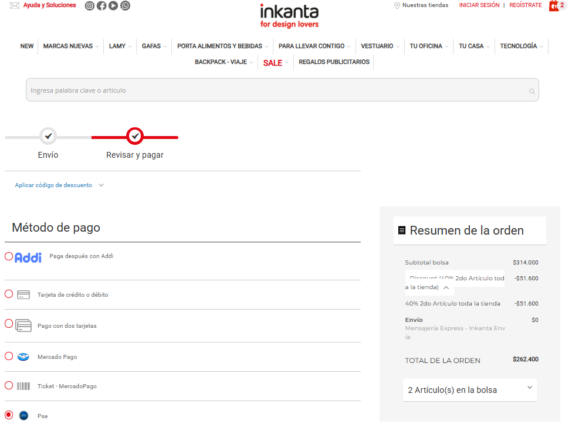Collapse the discount details chevron in summary
This screenshot has height=424, width=582.
[446, 287]
